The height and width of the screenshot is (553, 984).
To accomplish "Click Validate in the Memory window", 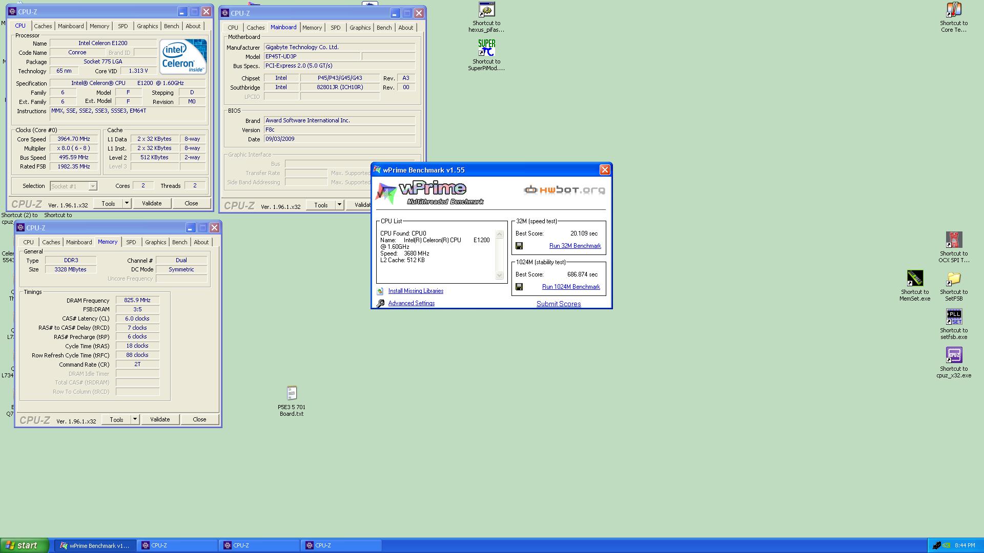I will 160,420.
